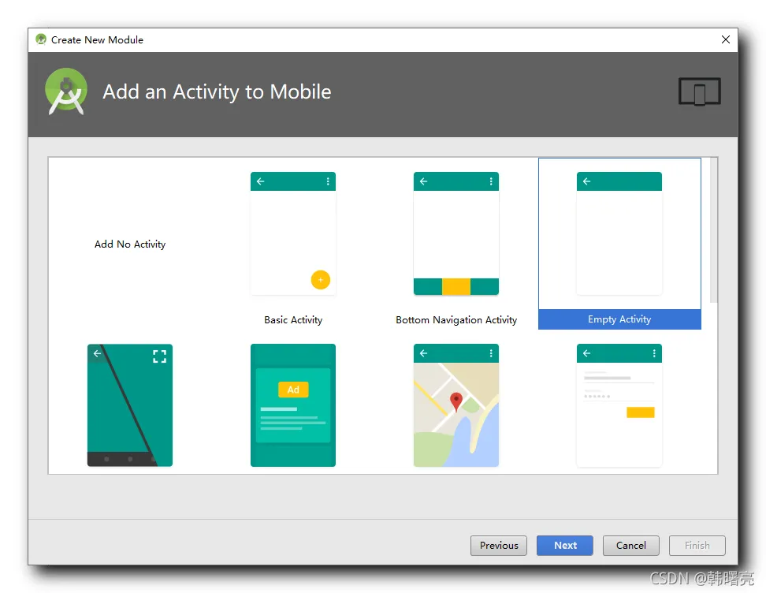Viewport: 766px width, 593px height.
Task: Click the yellow Ad badge in AdMob preview
Action: [x=293, y=390]
